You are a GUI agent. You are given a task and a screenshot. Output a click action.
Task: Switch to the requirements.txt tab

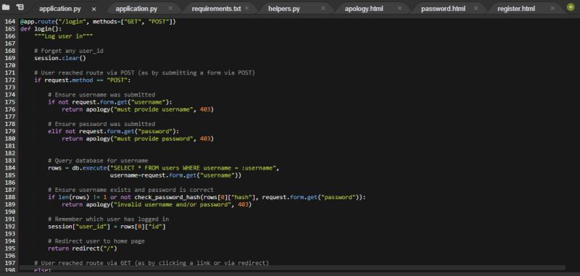click(x=216, y=9)
